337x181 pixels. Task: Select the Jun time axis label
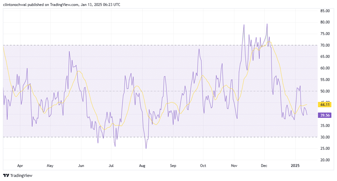pyautogui.click(x=81, y=165)
